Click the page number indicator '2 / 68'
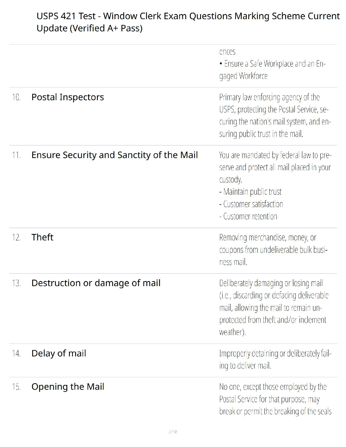This screenshot has width=346, height=447. 173,431
